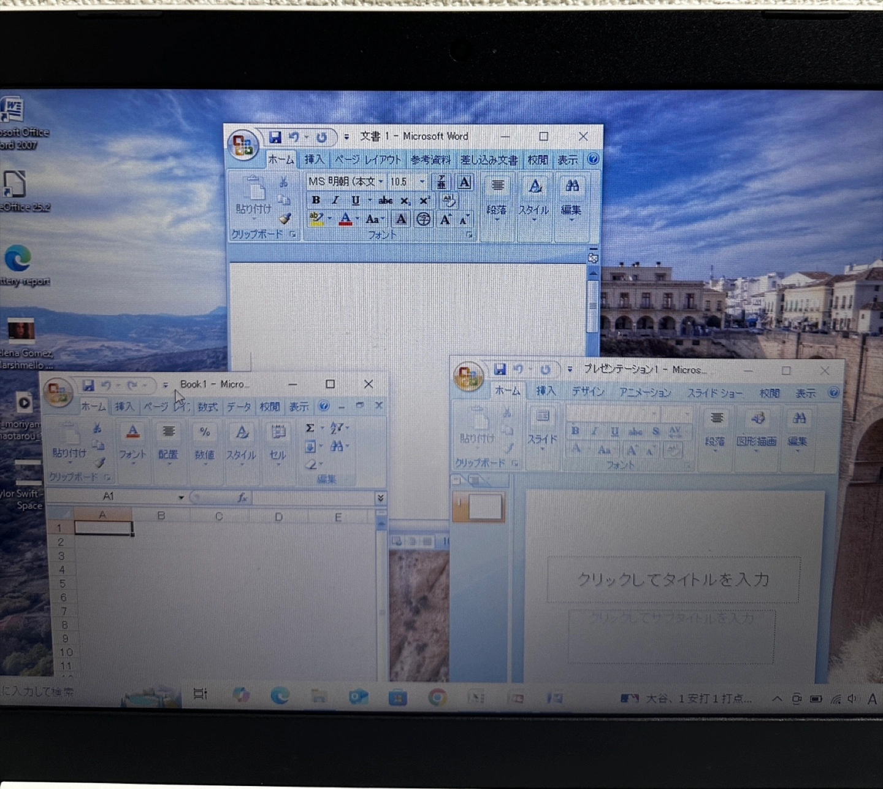The height and width of the screenshot is (789, 883).
Task: Click Excel Fill down icon
Action: 311,446
